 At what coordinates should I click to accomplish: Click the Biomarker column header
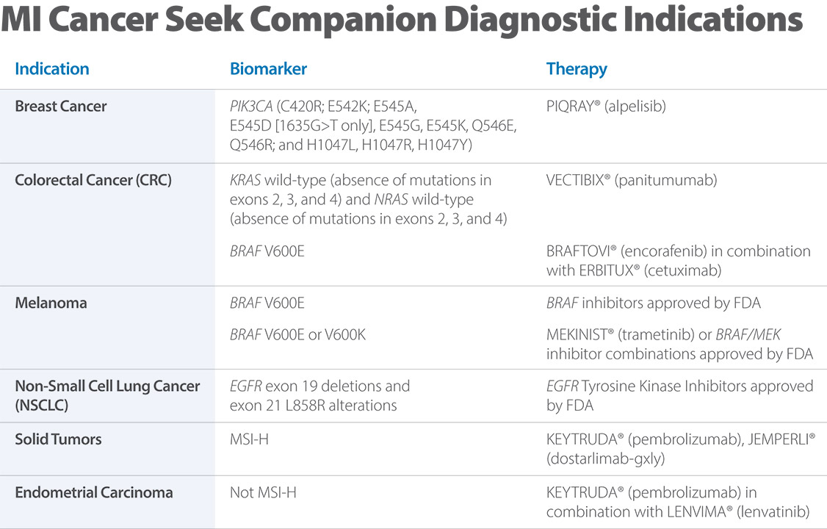268,69
